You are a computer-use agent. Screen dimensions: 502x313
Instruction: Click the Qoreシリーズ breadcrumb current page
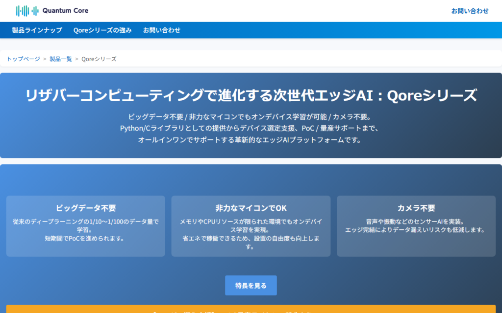pyautogui.click(x=99, y=59)
